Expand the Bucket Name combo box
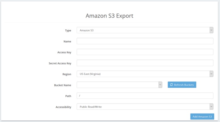 pyautogui.click(x=119, y=85)
